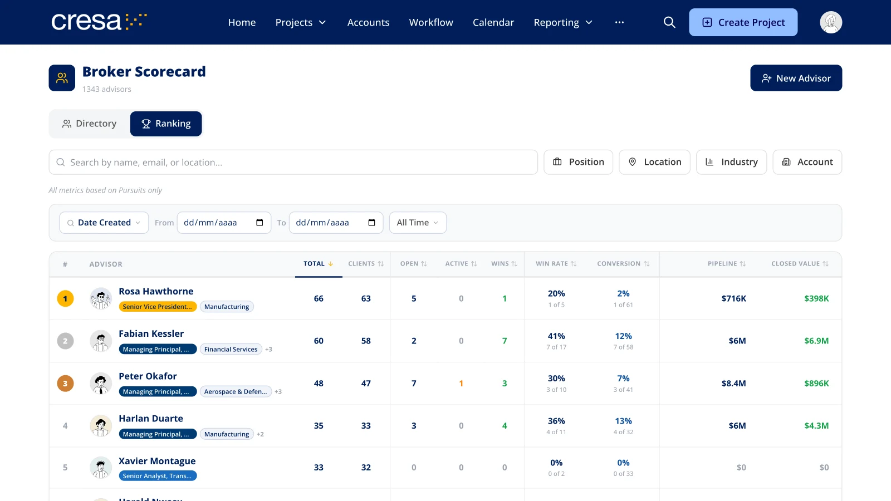
Task: Go to Home in the navbar
Action: [242, 22]
